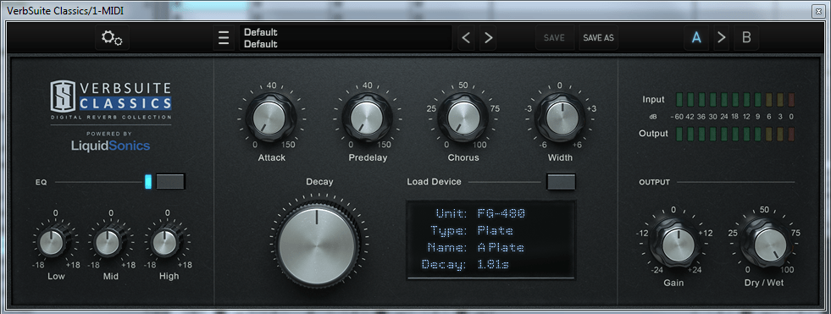The image size is (831, 314).
Task: Click the large Decay knob
Action: click(x=318, y=245)
